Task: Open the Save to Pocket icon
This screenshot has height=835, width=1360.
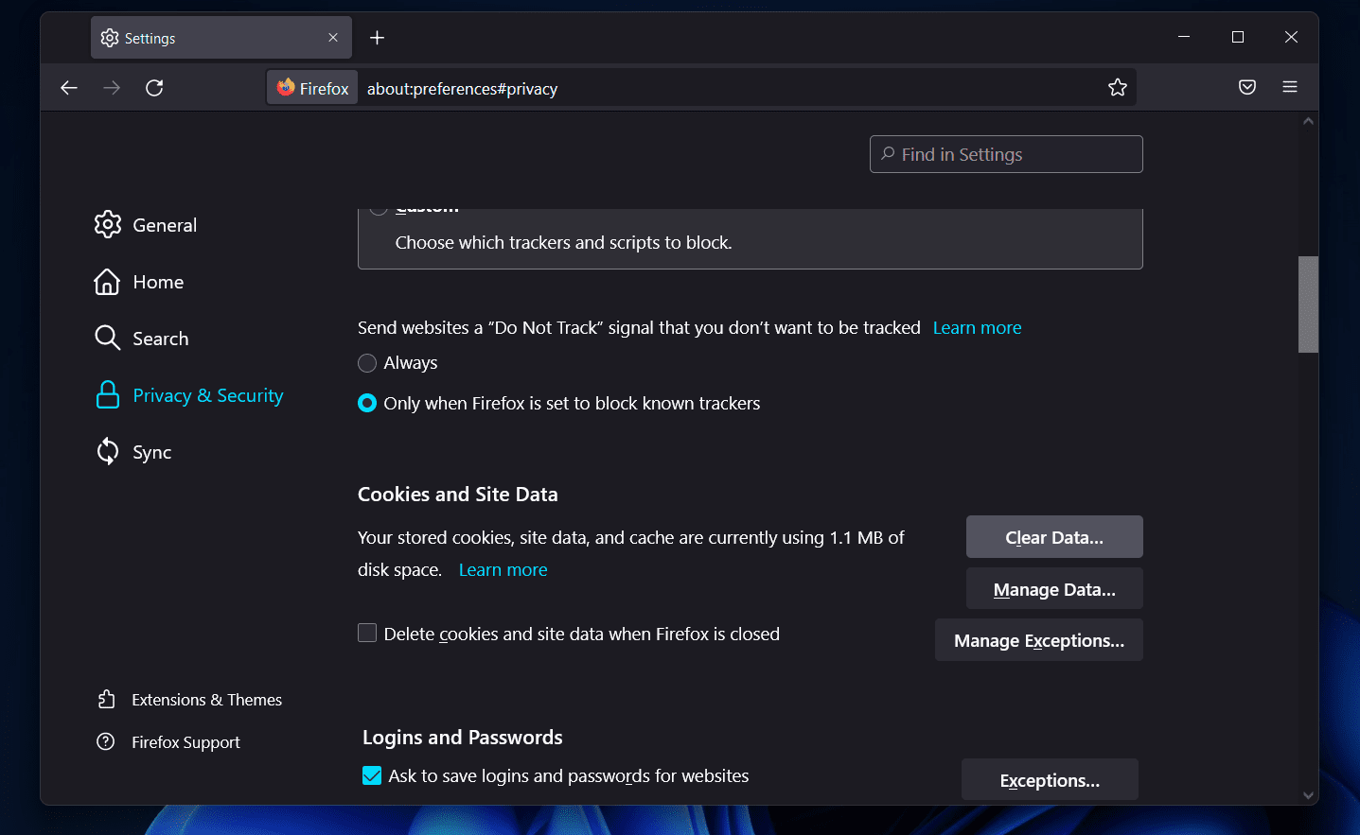Action: tap(1246, 88)
